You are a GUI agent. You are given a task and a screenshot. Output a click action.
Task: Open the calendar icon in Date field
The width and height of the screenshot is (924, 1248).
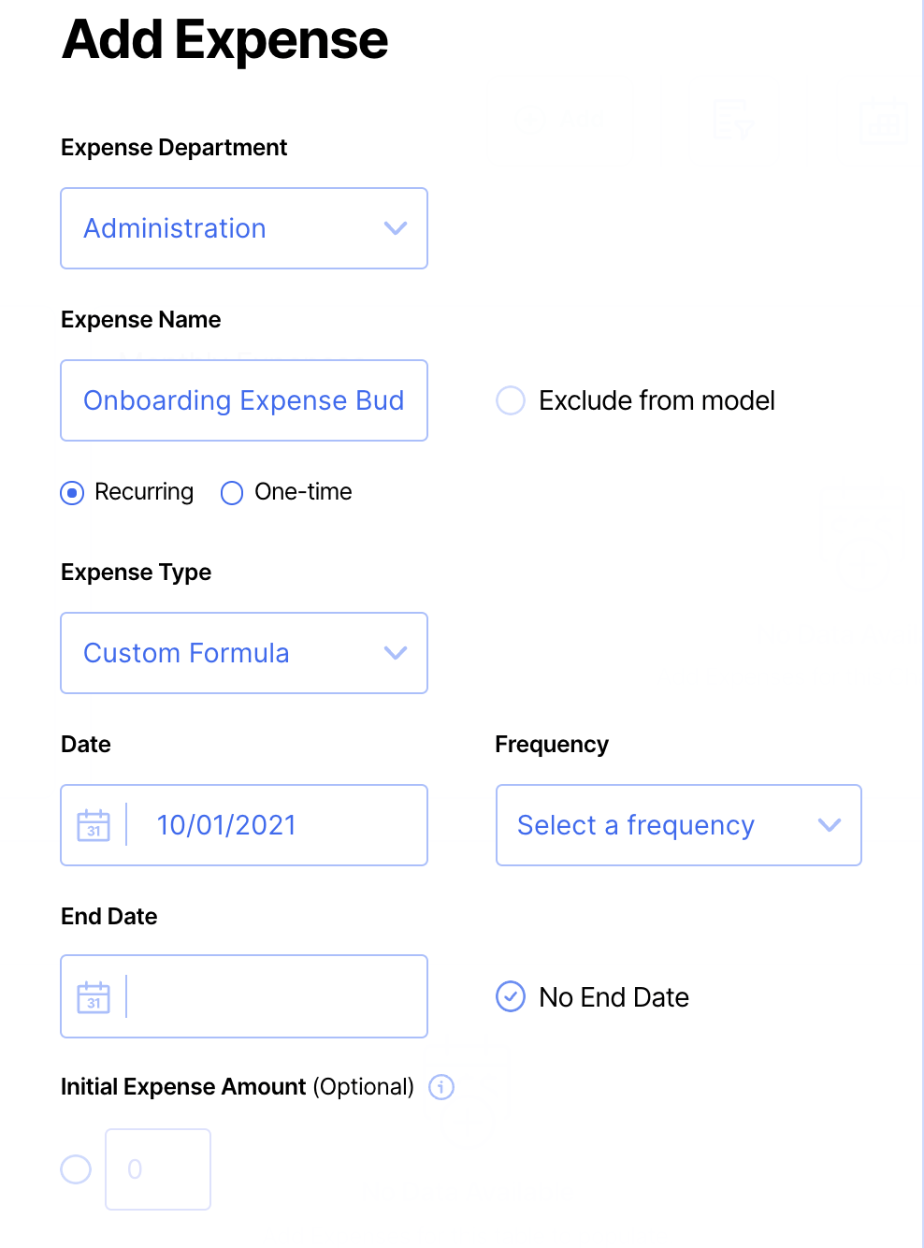pyautogui.click(x=94, y=825)
